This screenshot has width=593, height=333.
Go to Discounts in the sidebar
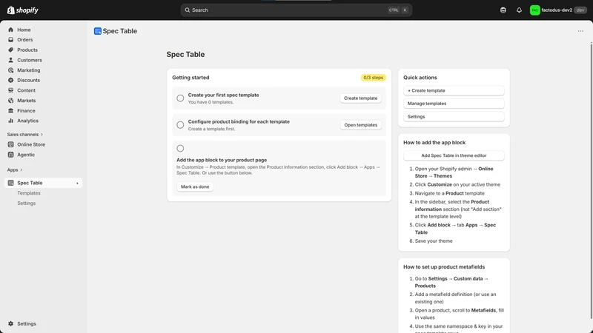(x=28, y=80)
